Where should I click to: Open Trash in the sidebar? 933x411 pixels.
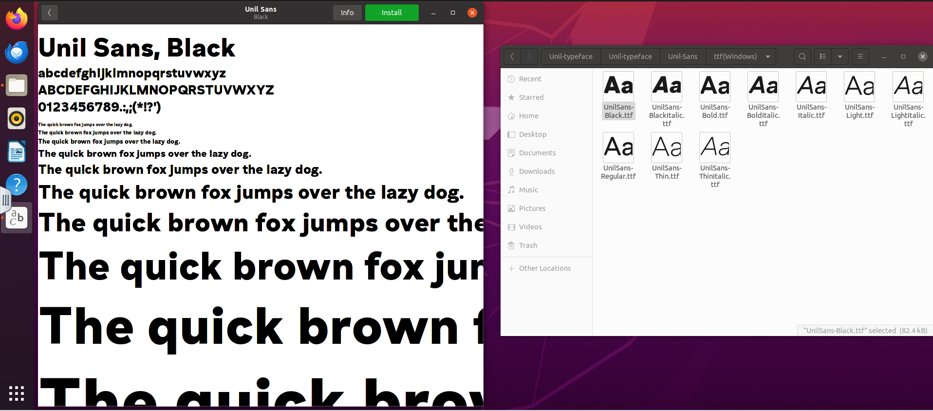(528, 245)
